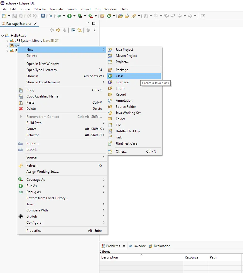Click Collapse All in Package Explorer

pos(73,30)
